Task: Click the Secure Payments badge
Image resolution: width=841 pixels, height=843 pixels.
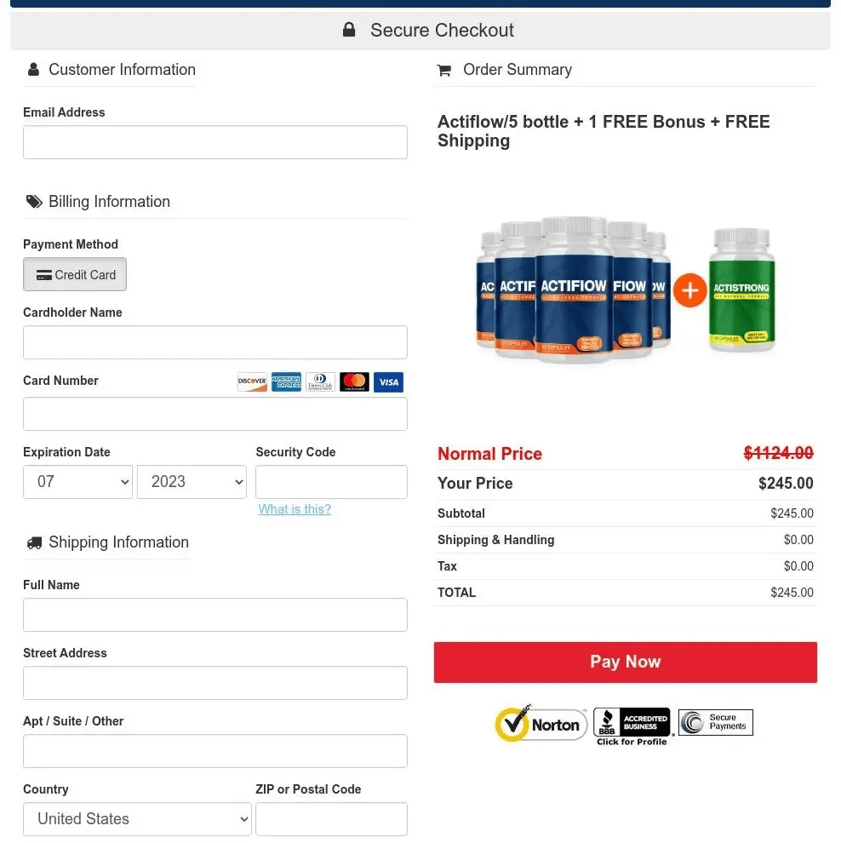Action: coord(715,721)
